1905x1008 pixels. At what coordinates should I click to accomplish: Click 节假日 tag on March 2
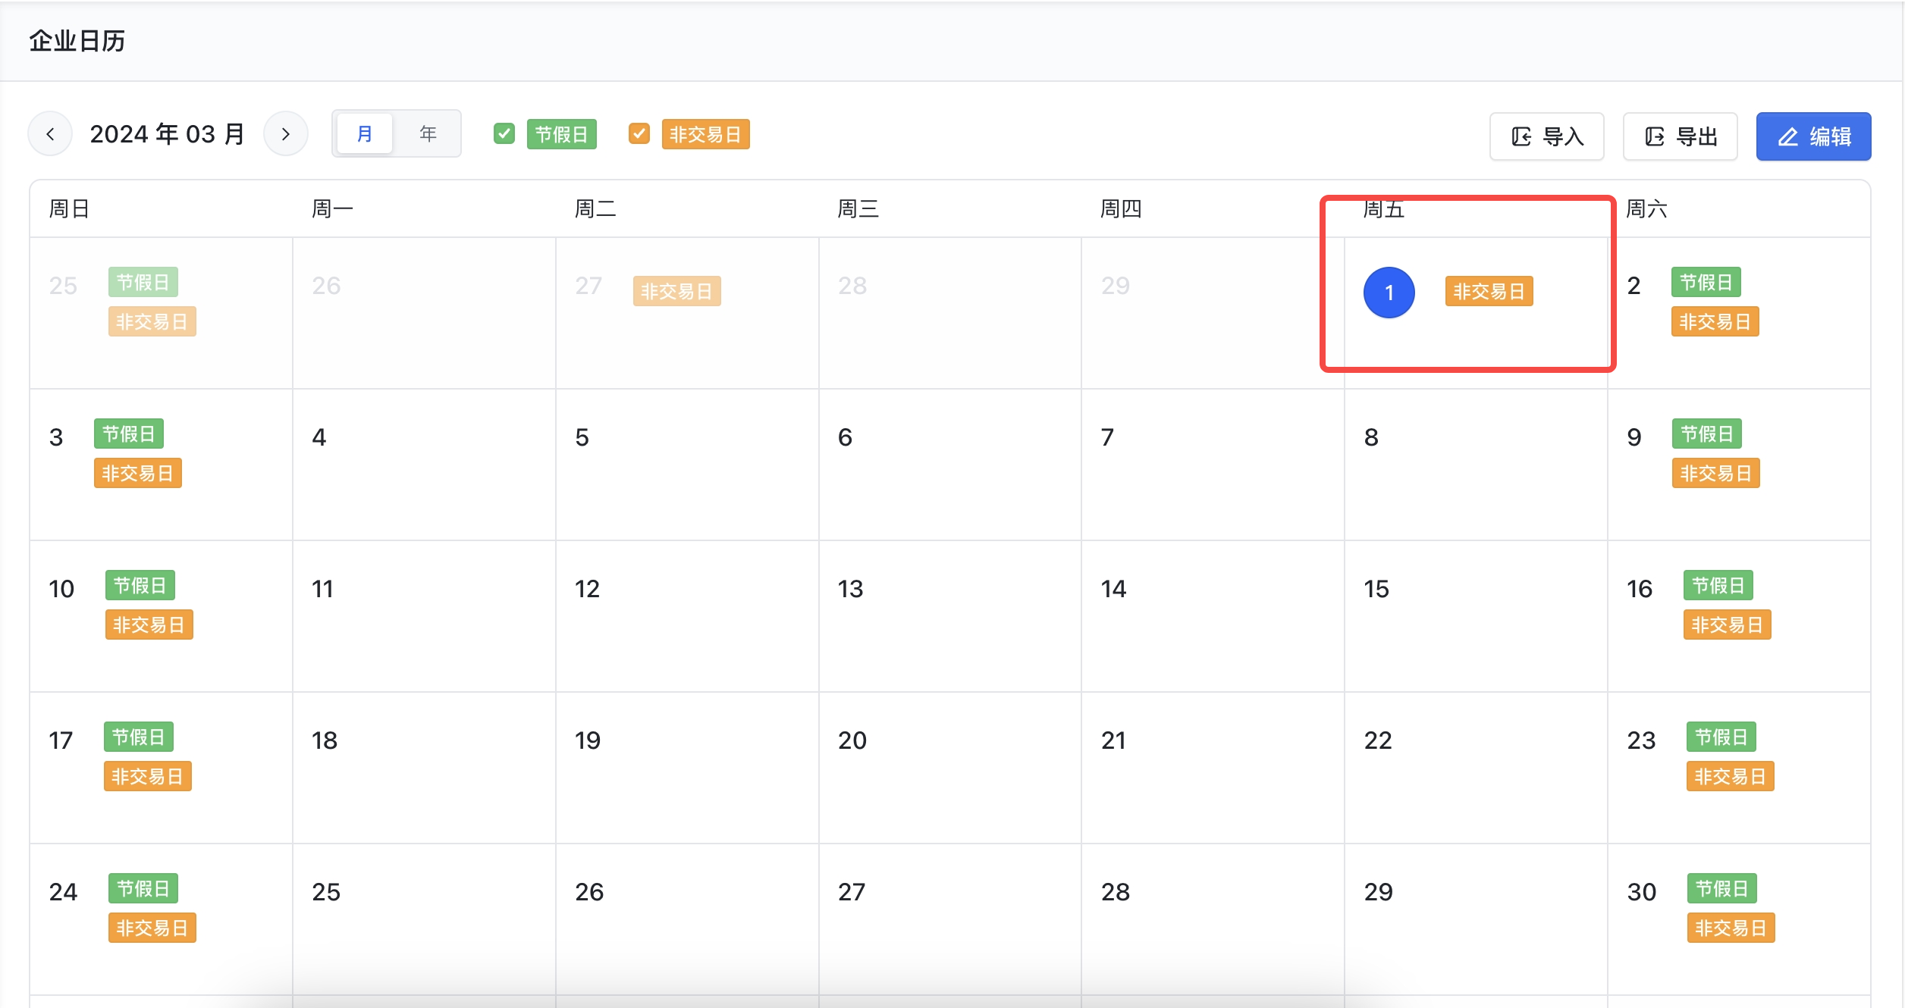[1706, 283]
